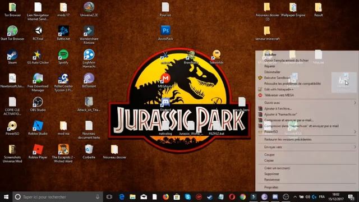
Task: Click the Taper ici pour rechercher box
Action: [58, 197]
